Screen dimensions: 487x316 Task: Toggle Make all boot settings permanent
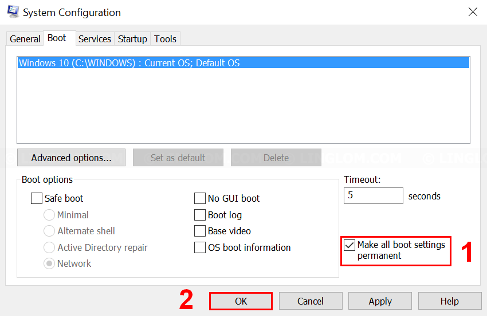[349, 245]
